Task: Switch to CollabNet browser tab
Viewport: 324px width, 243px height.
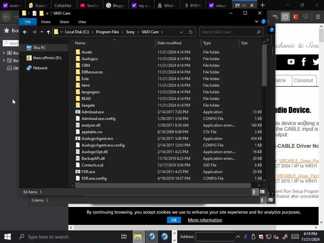Action: pos(63,5)
